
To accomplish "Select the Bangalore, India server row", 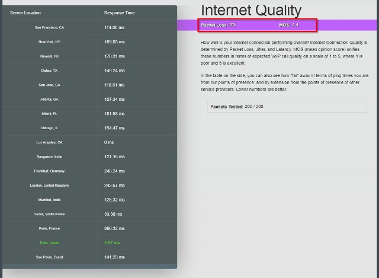I will point(50,156).
